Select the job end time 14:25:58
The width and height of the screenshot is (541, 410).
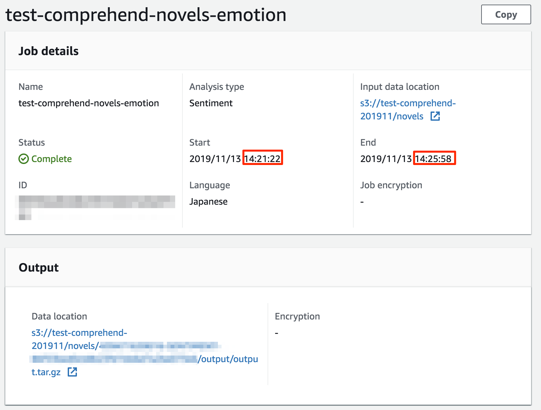point(434,159)
